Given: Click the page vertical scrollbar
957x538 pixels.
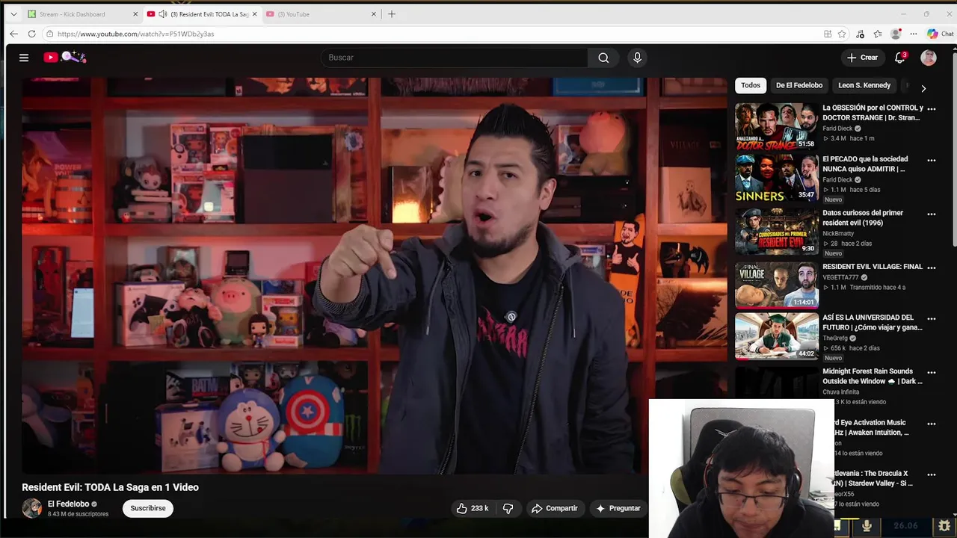Looking at the screenshot, I should (x=953, y=149).
